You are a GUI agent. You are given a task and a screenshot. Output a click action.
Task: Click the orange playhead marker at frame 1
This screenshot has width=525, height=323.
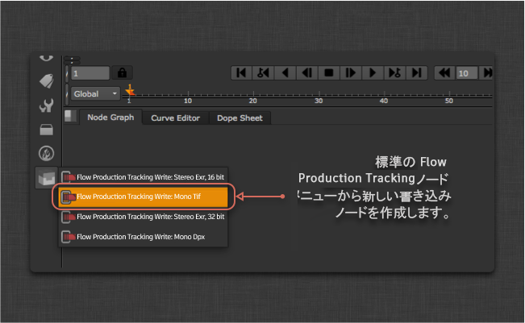(130, 91)
